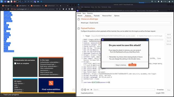
Task: Click the request Search field
Action: pyautogui.click(x=124, y=90)
